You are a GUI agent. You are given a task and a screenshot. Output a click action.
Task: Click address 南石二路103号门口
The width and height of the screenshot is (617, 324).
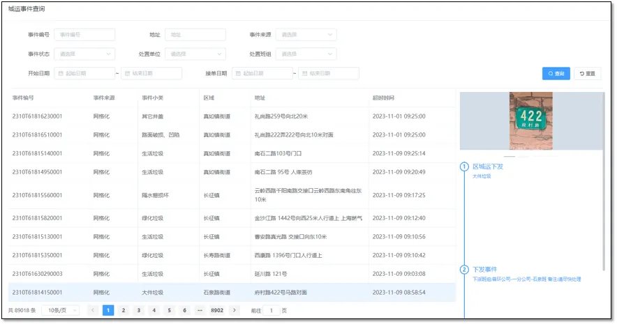pyautogui.click(x=278, y=153)
